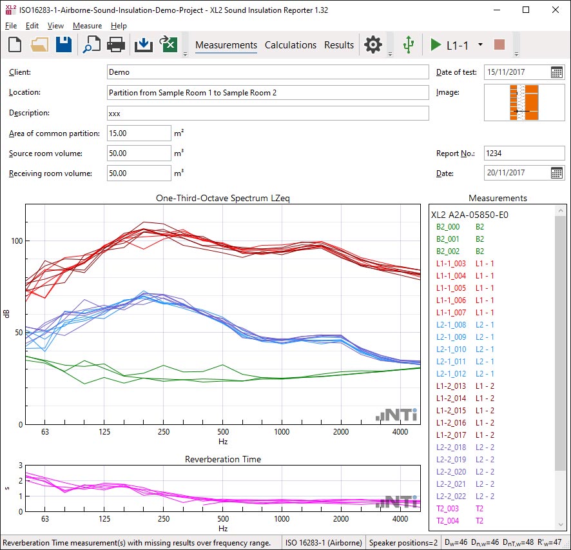Switch to the Results tab

point(339,45)
